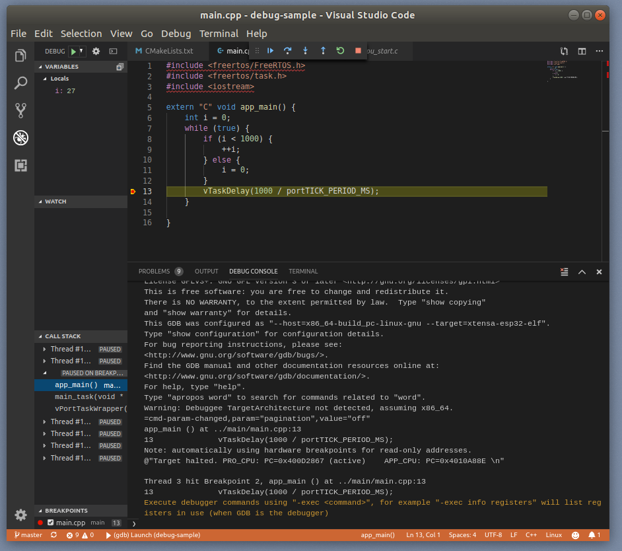
Task: Send feedback smiley in status bar
Action: click(575, 535)
